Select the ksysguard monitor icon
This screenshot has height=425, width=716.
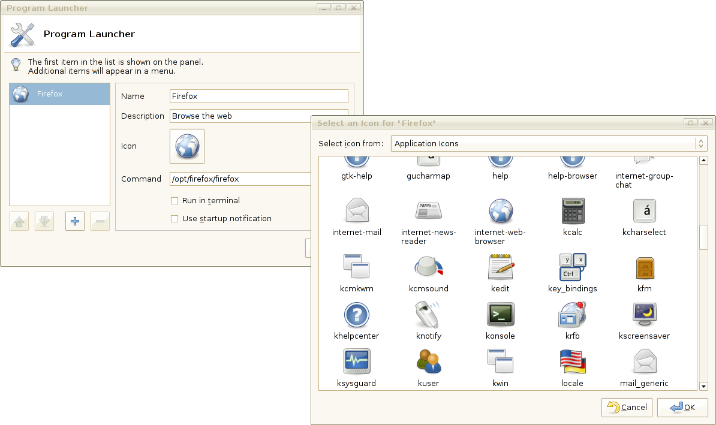(357, 361)
